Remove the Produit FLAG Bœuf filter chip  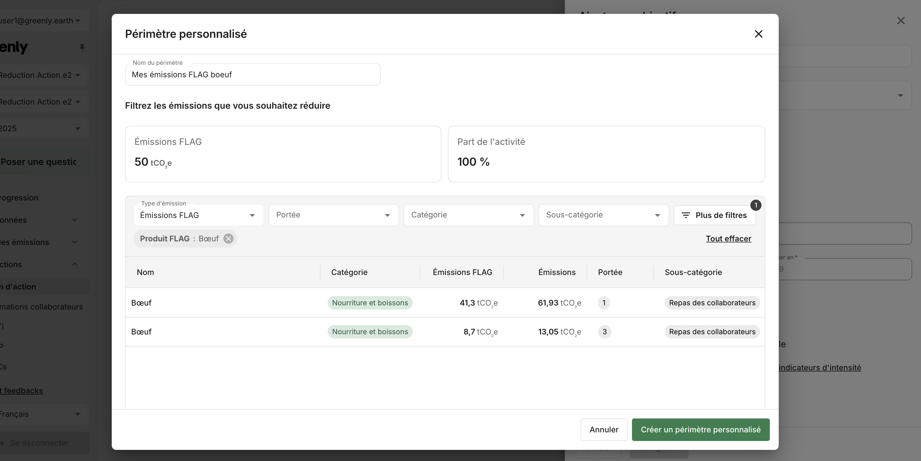[228, 239]
